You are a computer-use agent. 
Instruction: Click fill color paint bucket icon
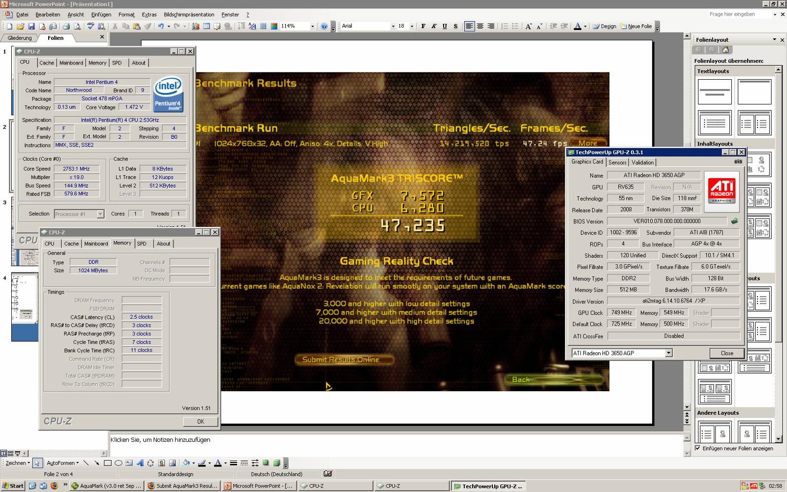point(186,463)
